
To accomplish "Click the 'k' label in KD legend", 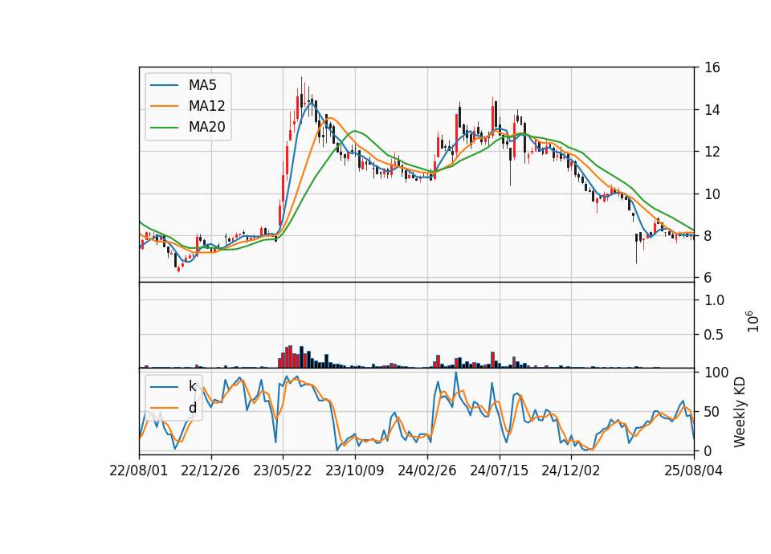I will 192,386.
